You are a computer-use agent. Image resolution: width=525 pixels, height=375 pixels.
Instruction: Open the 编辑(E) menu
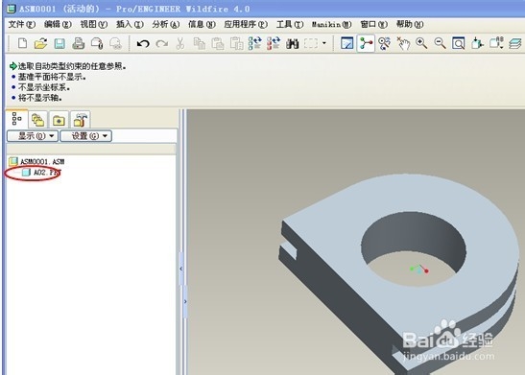pyautogui.click(x=58, y=24)
